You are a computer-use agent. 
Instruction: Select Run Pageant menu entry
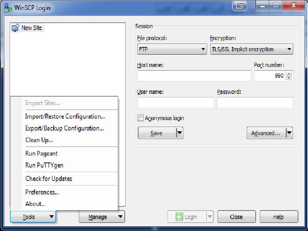click(42, 153)
